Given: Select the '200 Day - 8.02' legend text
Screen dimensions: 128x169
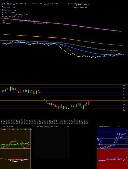Looking at the screenshot, I should (x=10, y=11).
